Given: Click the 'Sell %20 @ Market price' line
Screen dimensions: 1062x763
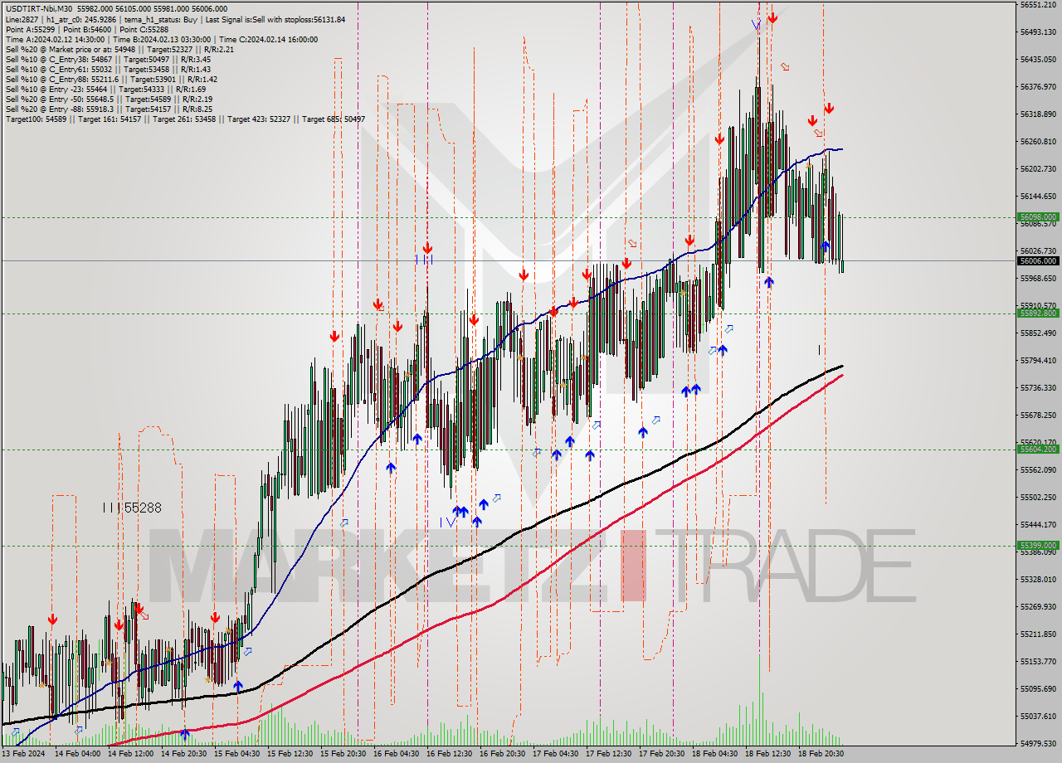Looking at the screenshot, I should 119,49.
